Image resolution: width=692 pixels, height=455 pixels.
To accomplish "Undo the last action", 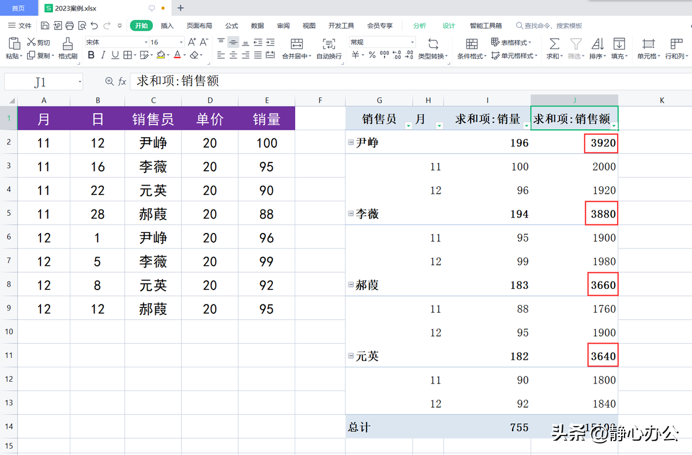I will (x=94, y=25).
